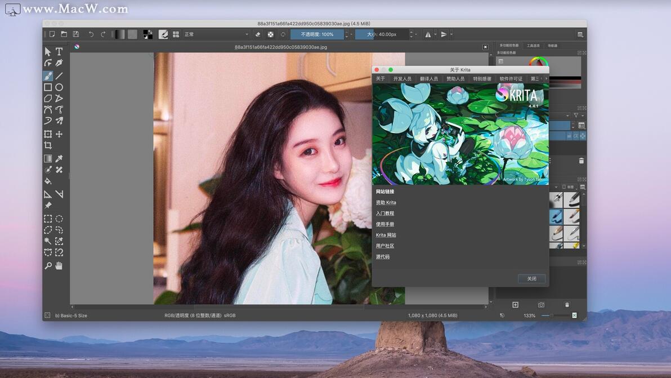The height and width of the screenshot is (378, 671).
Task: Choose the Ellipse shape tool
Action: 59,87
